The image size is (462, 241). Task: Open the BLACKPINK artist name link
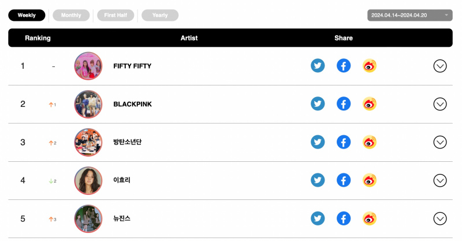(133, 104)
